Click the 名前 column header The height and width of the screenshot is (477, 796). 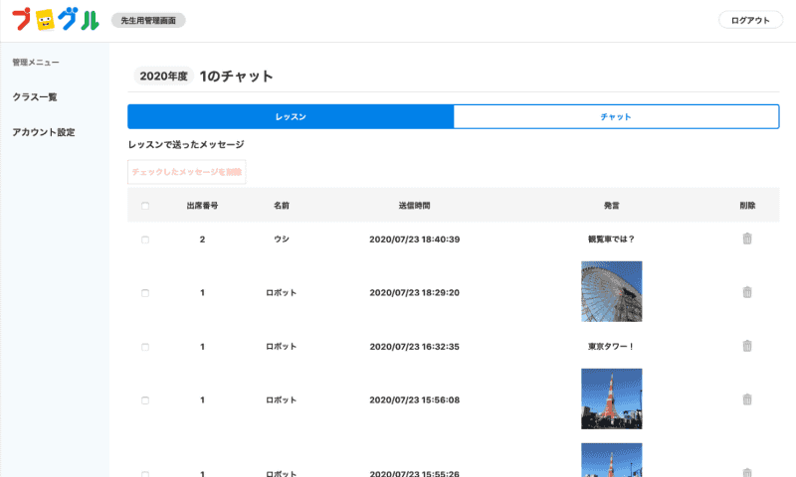[x=282, y=206]
